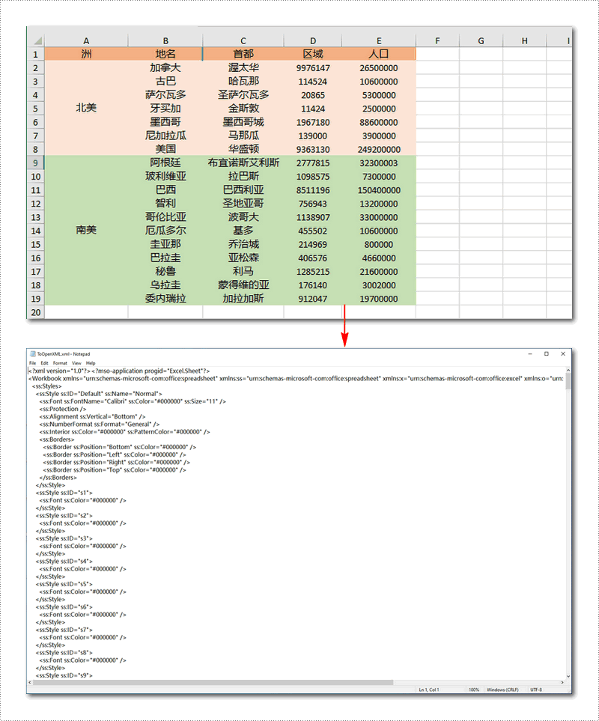
Task: Open the File menu in Notepad
Action: point(32,363)
